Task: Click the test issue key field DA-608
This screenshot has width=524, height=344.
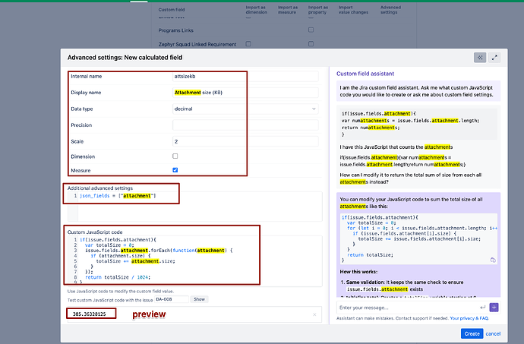Action: coord(171,299)
